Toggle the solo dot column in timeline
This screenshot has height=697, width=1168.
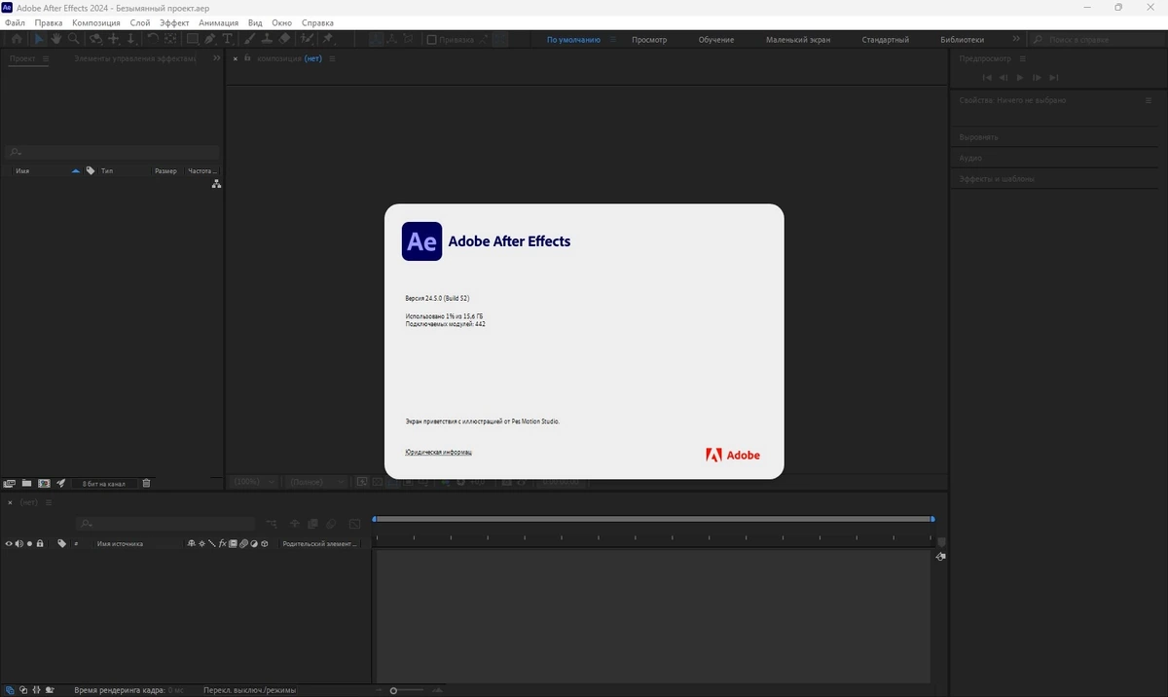(x=29, y=543)
